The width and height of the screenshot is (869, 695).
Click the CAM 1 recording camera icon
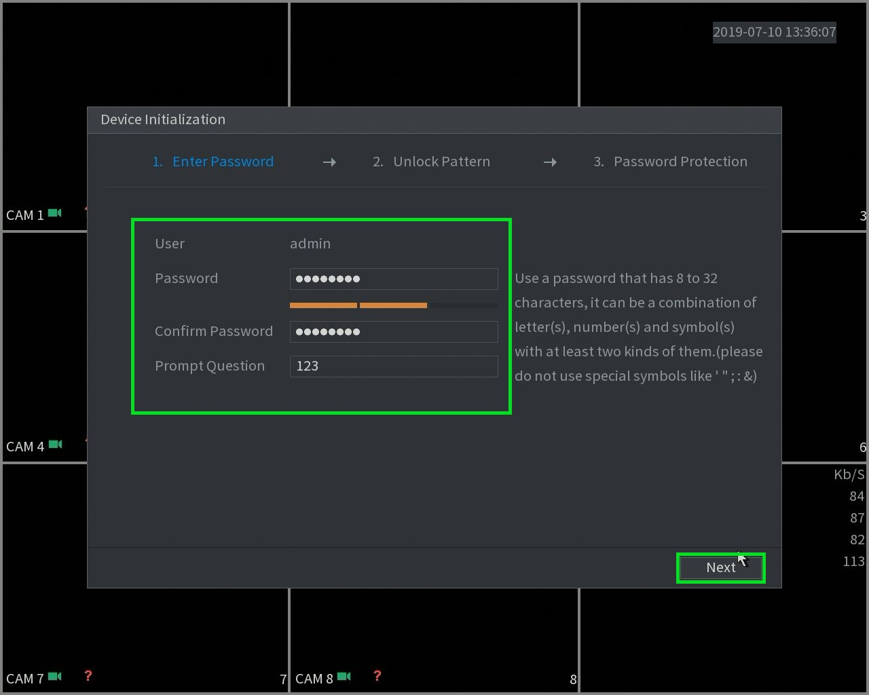[55, 213]
